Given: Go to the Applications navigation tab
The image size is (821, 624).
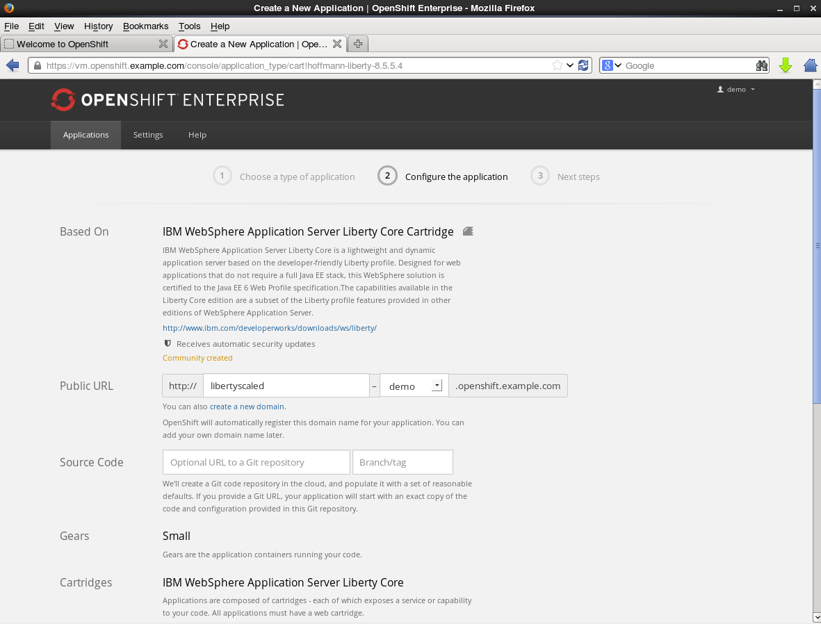Looking at the screenshot, I should pos(86,135).
